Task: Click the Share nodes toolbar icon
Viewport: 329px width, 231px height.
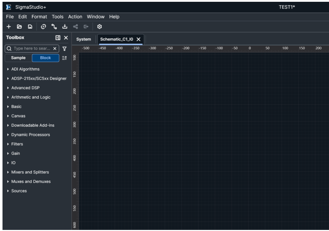Action: coord(75,27)
